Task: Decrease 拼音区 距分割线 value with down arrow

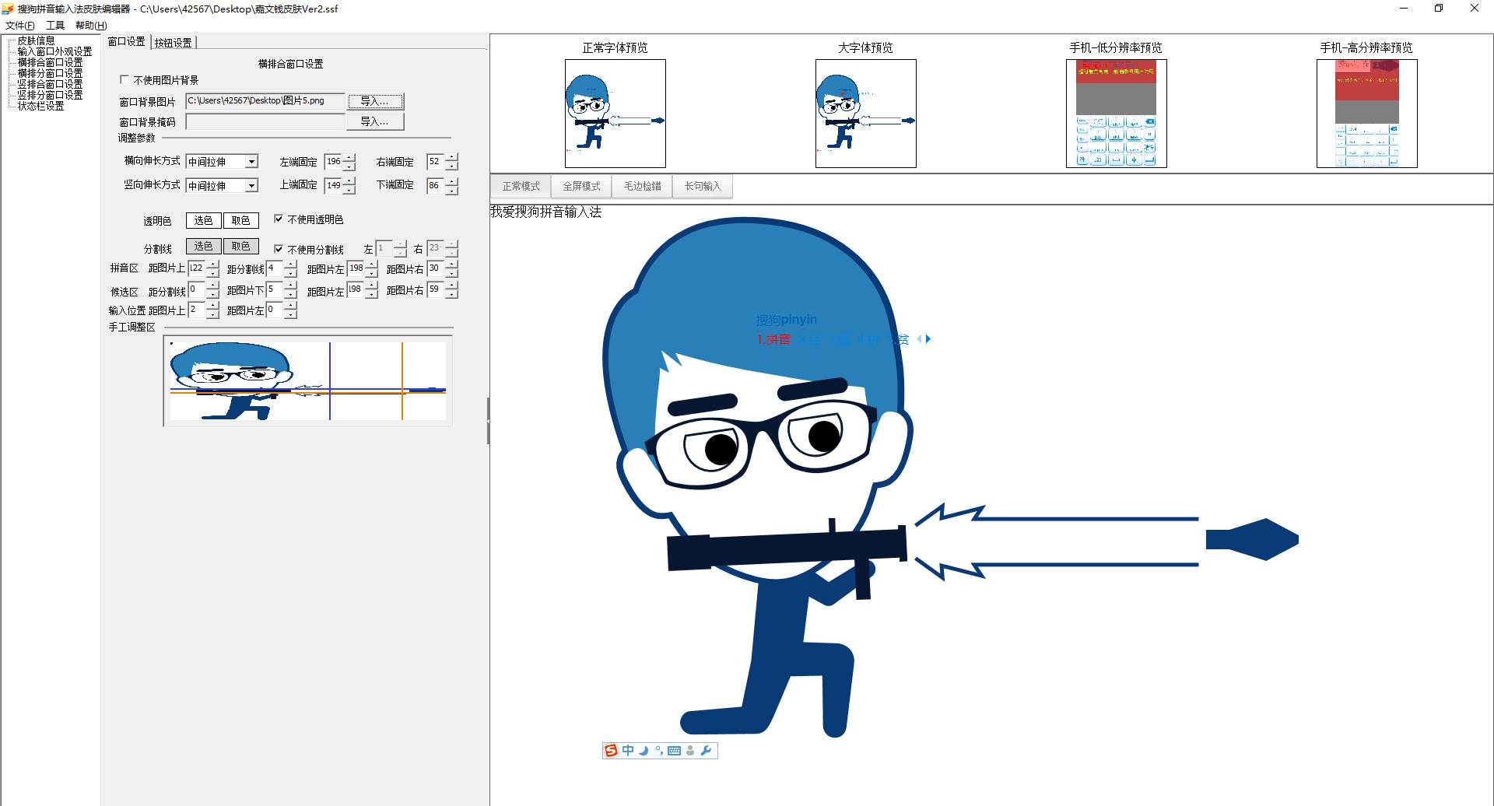Action: point(290,273)
